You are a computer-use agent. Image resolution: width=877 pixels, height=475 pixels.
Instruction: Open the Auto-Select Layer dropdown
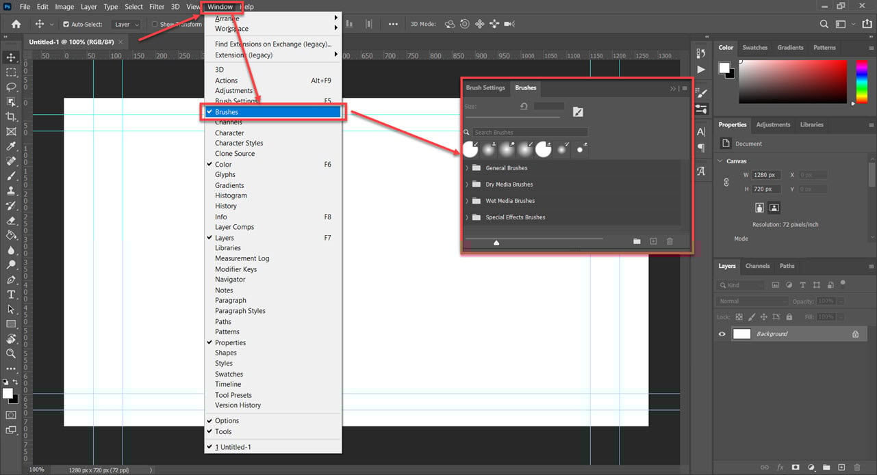[127, 25]
